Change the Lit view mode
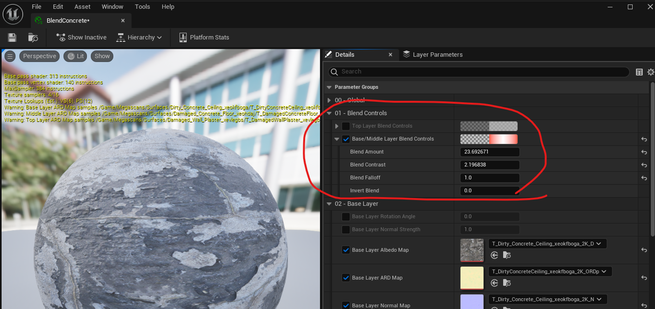 pos(76,56)
